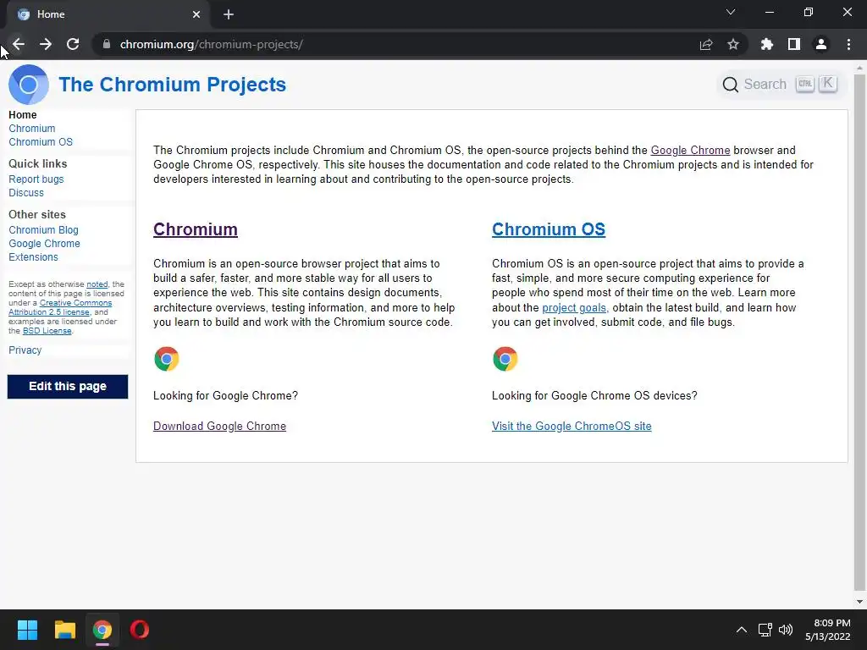Select the Home browser tab
Image resolution: width=867 pixels, height=650 pixels.
108,14
